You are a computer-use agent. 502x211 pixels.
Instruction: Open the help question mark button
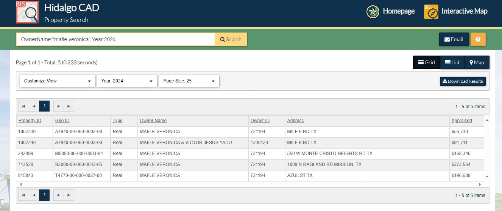coord(478,39)
